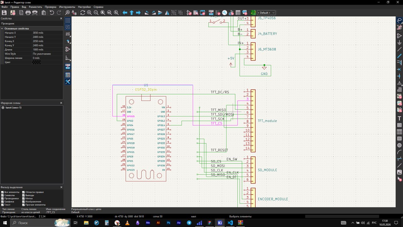
Task: Select the tarot (лист 1) sheet
Action: tap(14, 108)
